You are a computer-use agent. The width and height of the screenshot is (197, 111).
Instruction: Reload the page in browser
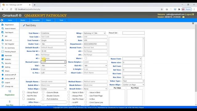coord(11,9)
